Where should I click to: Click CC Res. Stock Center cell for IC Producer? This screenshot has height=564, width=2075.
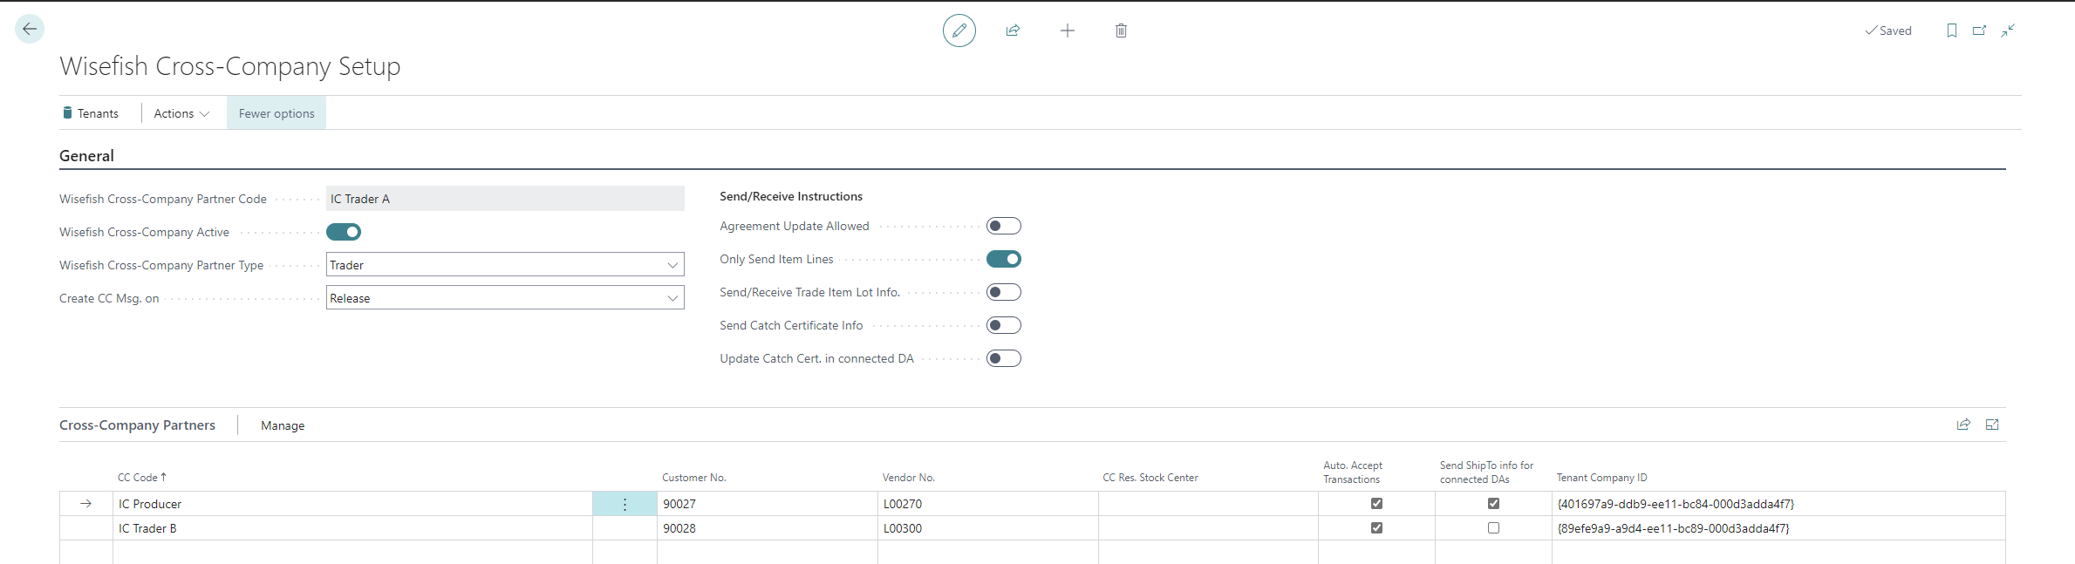(1208, 504)
